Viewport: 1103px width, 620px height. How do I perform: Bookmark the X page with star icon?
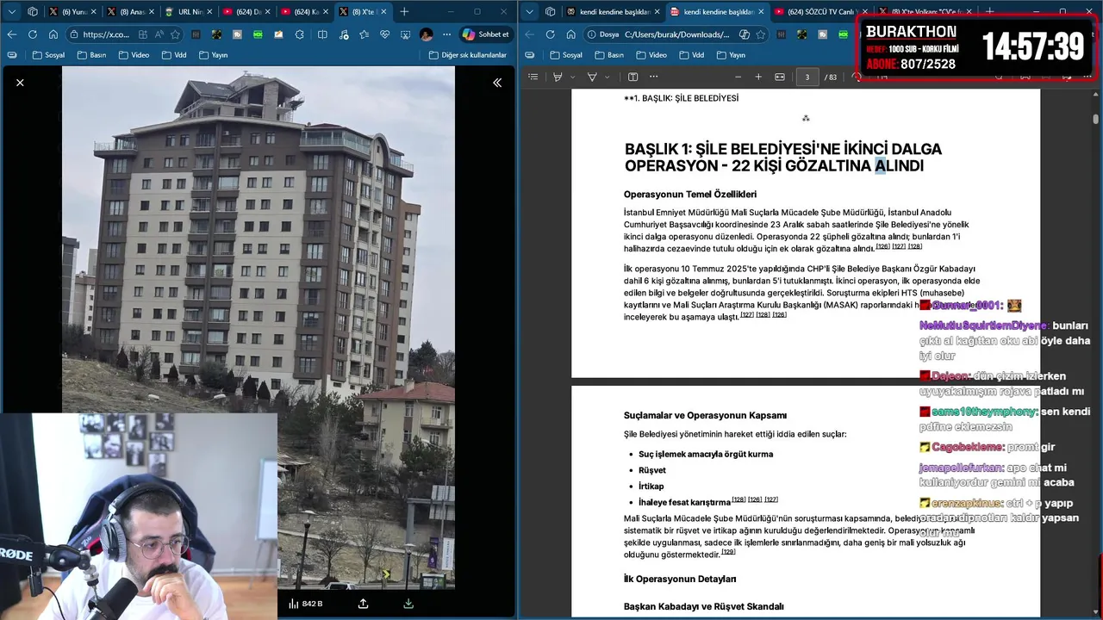pos(175,34)
